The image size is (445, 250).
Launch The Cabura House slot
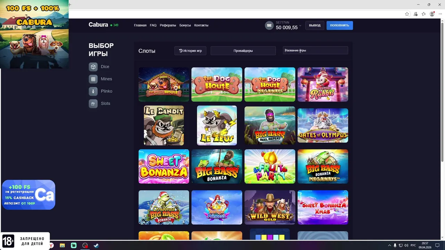(x=164, y=84)
